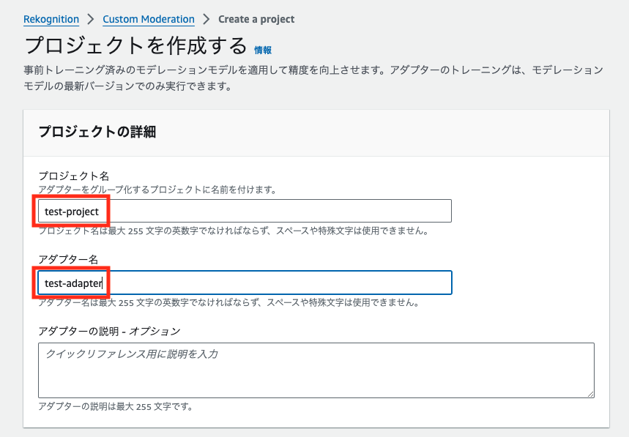Screen dimensions: 629x437
Task: Click the プロジェクトを作成する page heading
Action: 135,45
